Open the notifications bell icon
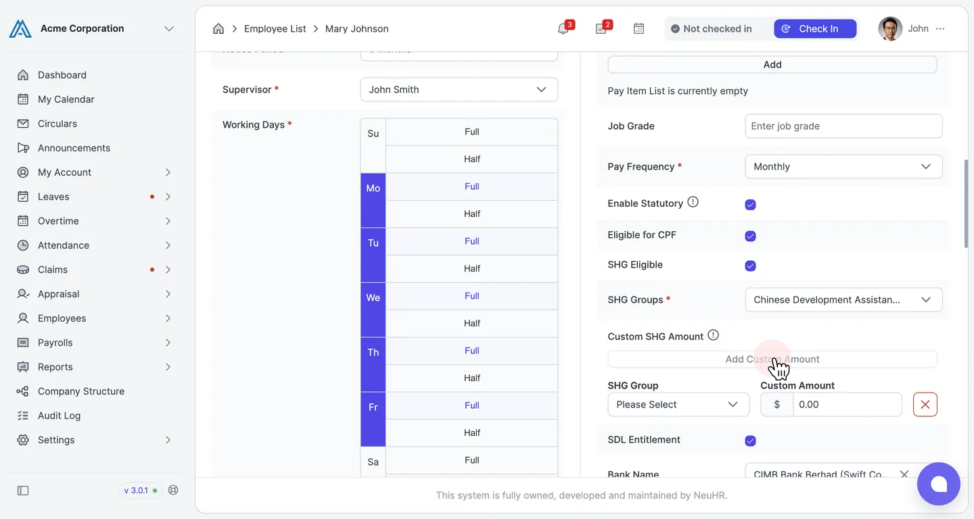 pos(563,28)
